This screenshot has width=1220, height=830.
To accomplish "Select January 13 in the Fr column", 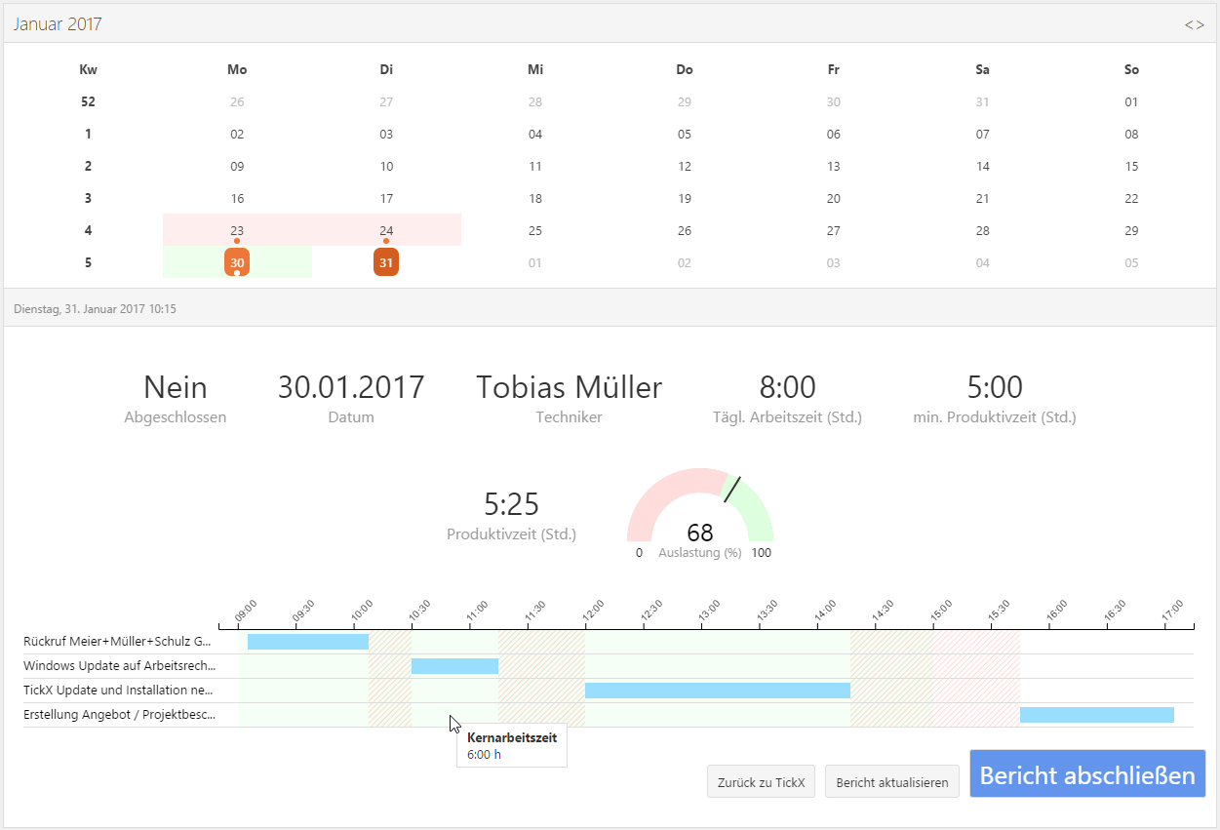I will point(834,167).
